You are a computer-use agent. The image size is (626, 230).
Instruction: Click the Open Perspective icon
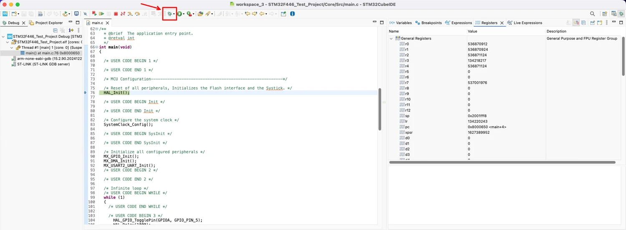pyautogui.click(x=604, y=14)
